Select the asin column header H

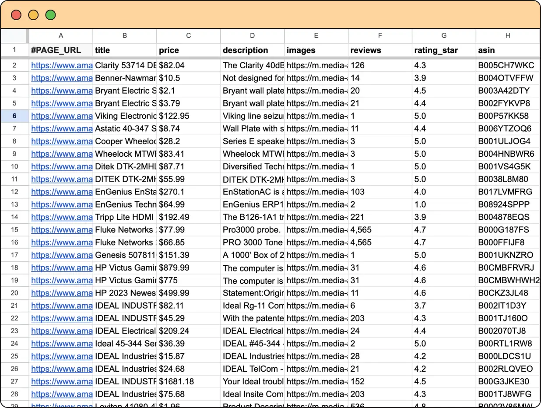tap(508, 35)
